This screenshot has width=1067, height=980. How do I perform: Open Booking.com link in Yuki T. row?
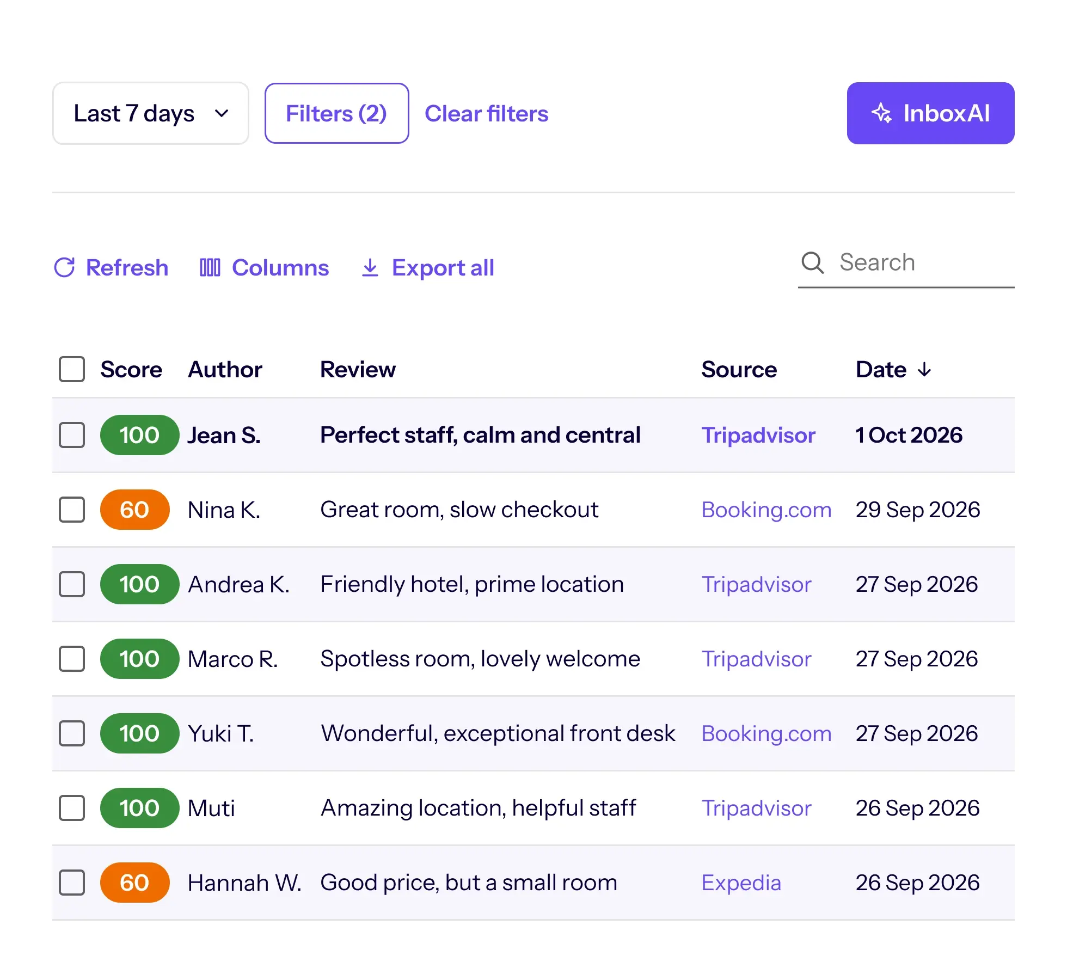tap(766, 734)
